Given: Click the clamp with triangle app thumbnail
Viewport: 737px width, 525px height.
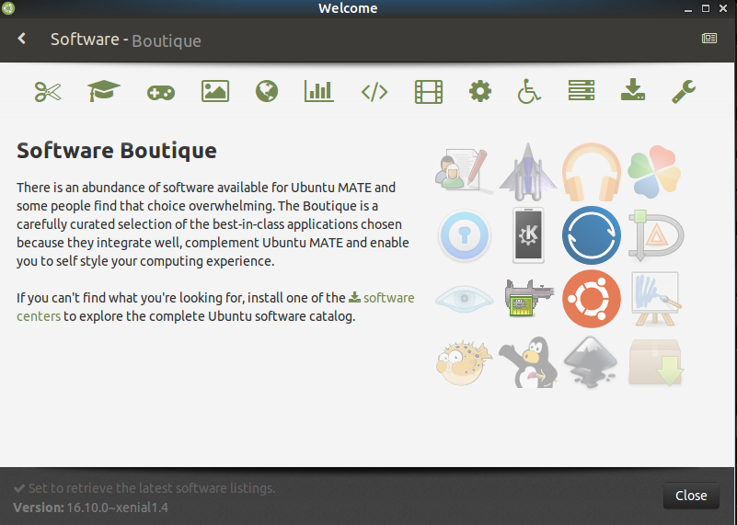Looking at the screenshot, I should point(656,235).
